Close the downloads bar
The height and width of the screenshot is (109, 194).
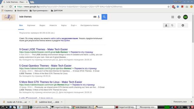click(x=191, y=102)
